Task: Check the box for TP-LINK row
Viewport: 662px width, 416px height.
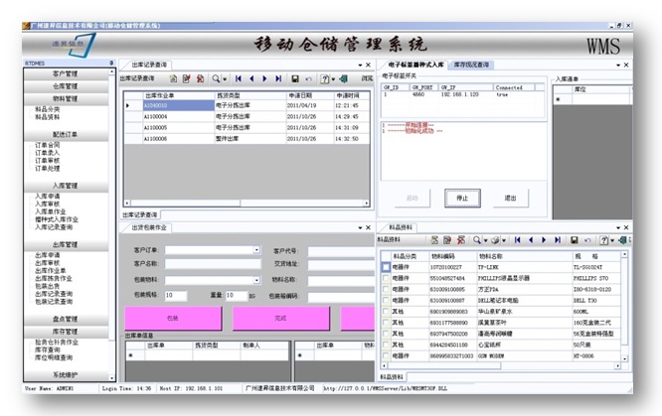Action: (387, 267)
